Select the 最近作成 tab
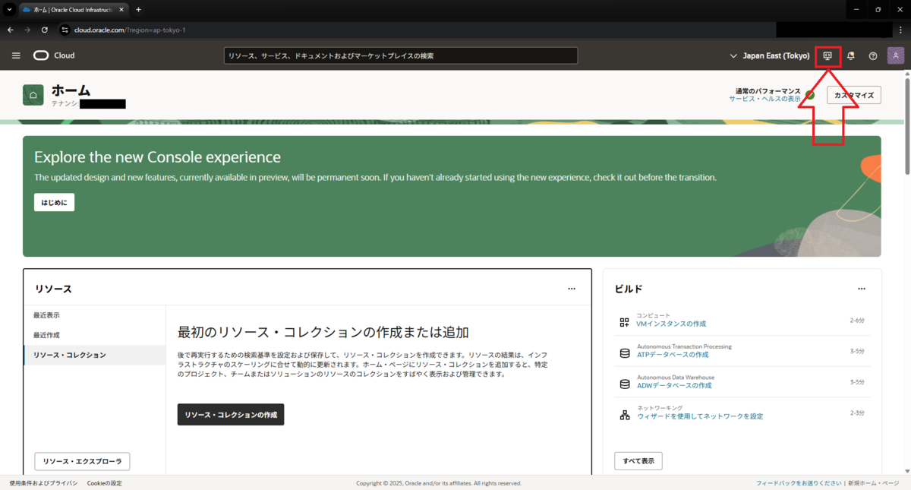Image resolution: width=911 pixels, height=490 pixels. coord(95,335)
